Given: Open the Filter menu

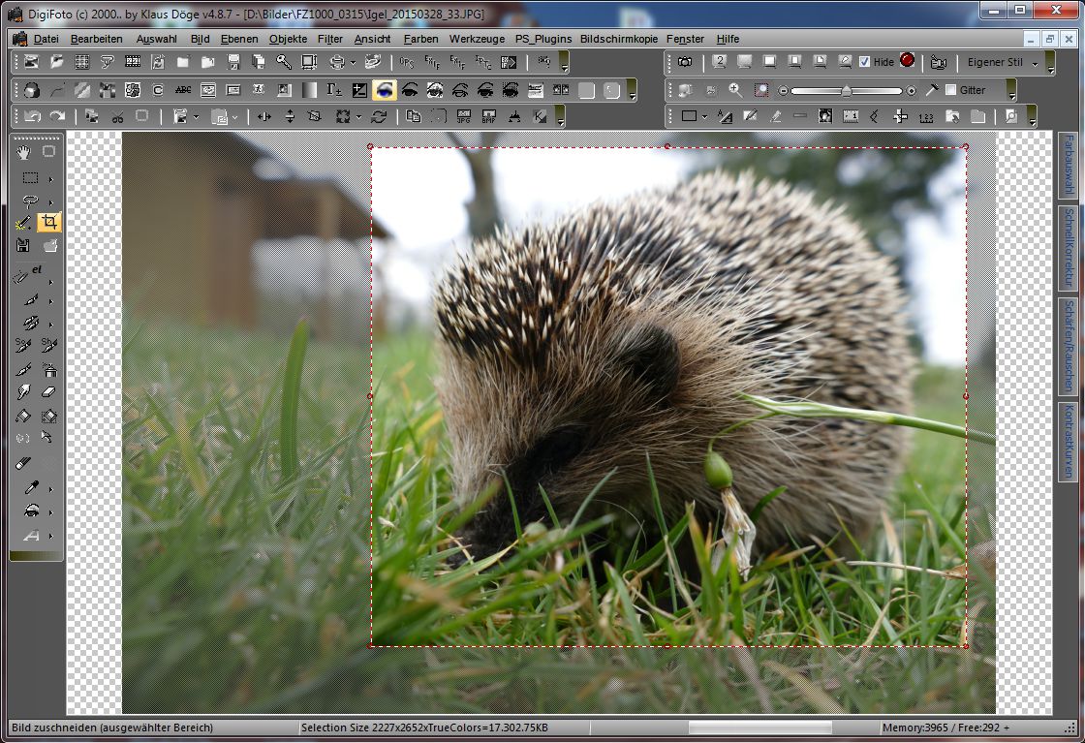Looking at the screenshot, I should (329, 39).
